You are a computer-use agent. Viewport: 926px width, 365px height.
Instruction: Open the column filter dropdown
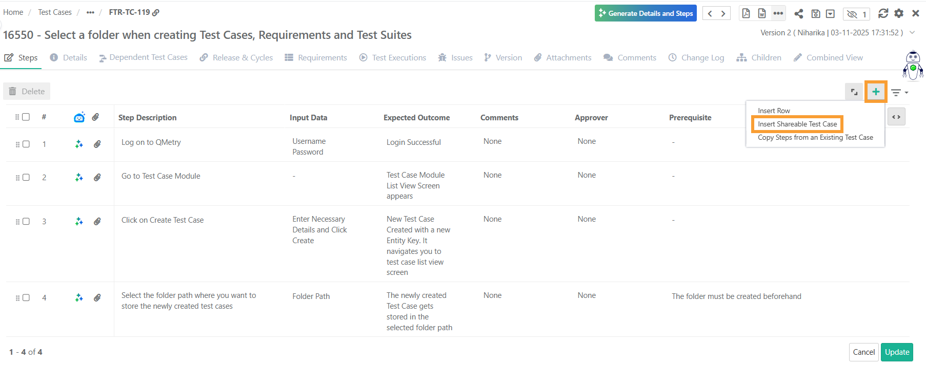[899, 93]
